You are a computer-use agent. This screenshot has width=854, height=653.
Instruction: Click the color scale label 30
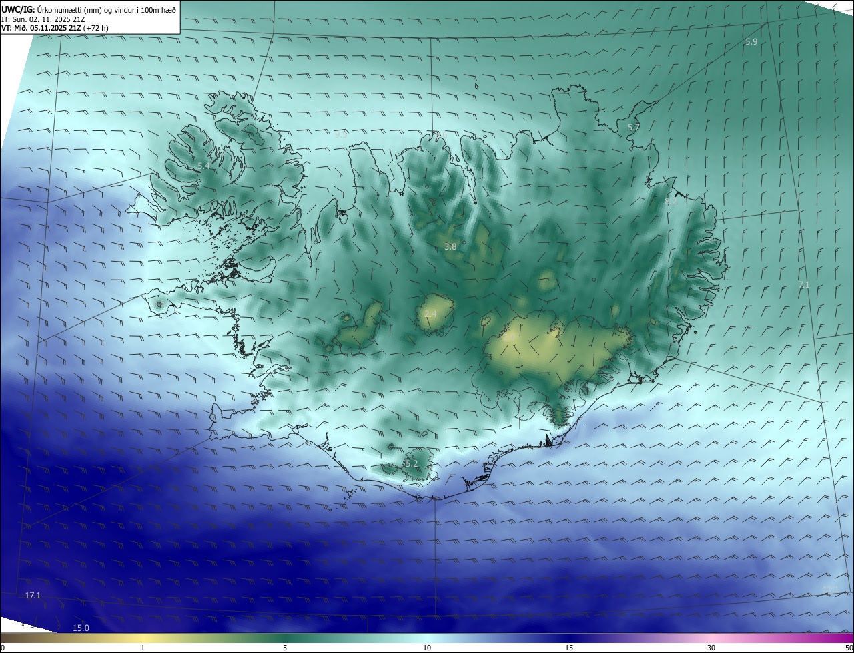(711, 648)
